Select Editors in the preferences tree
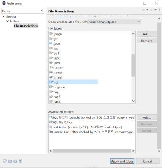162x168 pixels. point(14,21)
